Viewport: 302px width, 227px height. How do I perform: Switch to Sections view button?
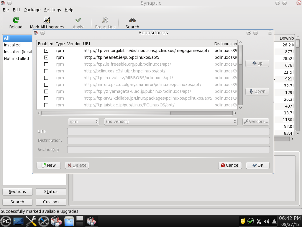tap(17, 192)
